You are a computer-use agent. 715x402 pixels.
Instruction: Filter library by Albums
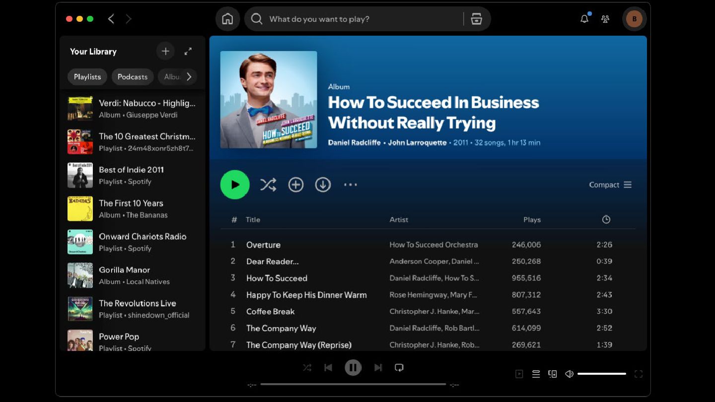pos(171,77)
